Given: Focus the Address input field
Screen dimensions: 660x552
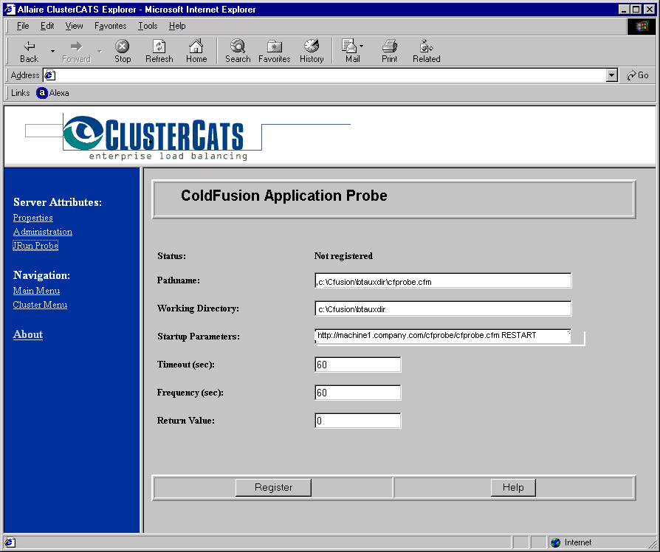Looking at the screenshot, I should (x=331, y=75).
